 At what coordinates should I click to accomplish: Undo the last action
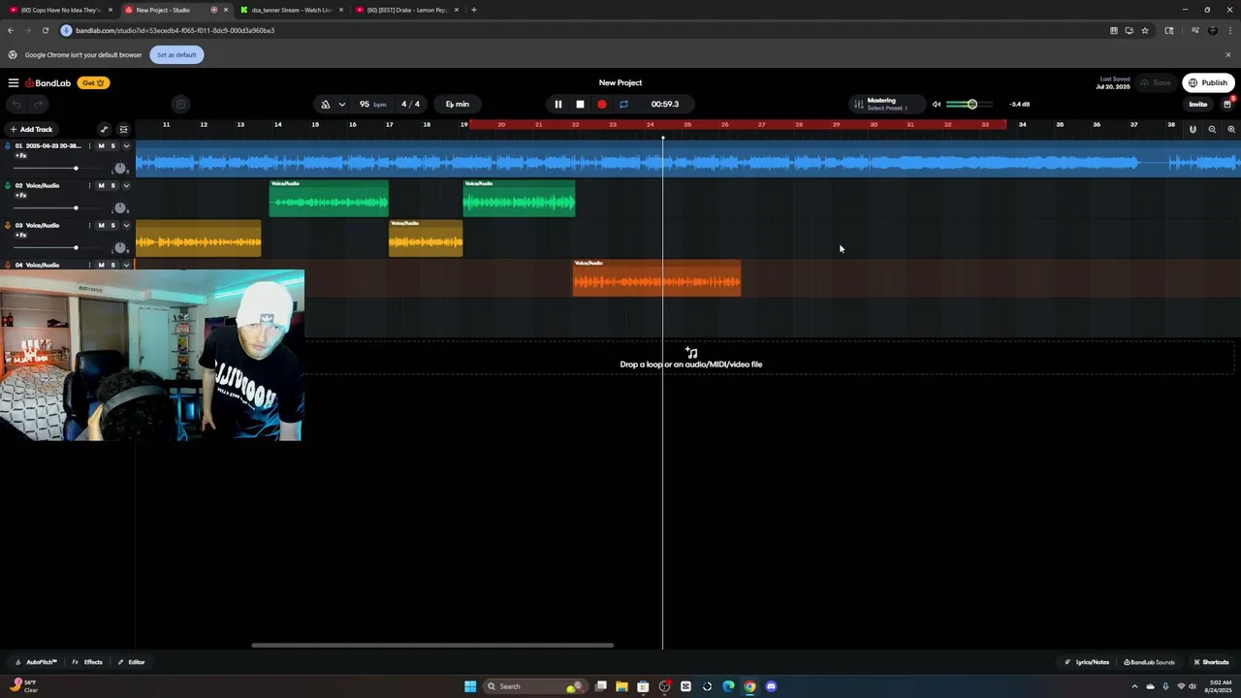point(16,104)
